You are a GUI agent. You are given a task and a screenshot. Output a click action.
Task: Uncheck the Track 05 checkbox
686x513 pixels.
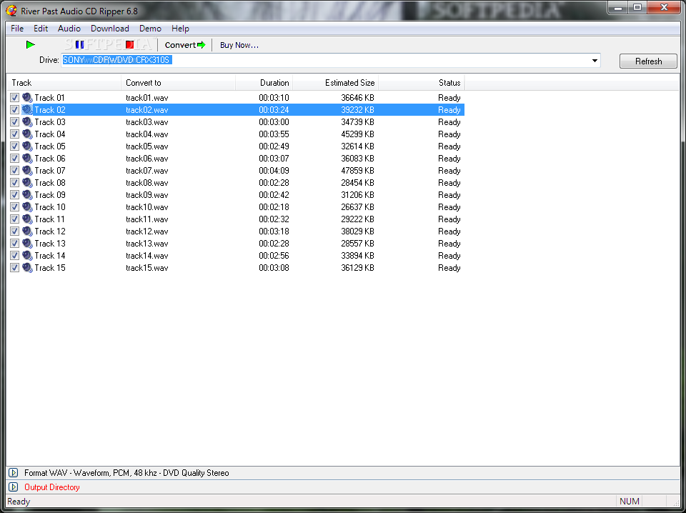pyautogui.click(x=14, y=146)
